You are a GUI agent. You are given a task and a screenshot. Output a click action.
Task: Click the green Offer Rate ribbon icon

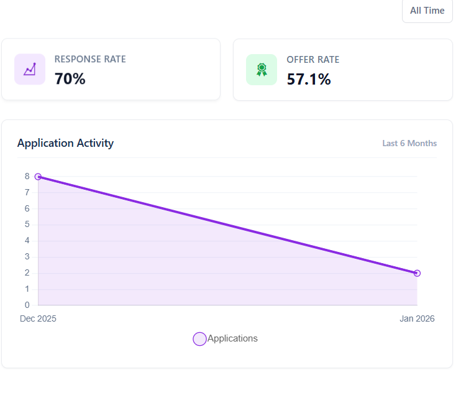[x=262, y=69]
